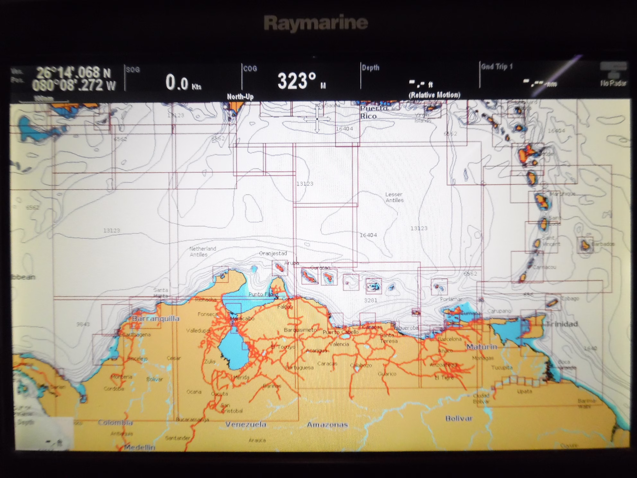Image resolution: width=637 pixels, height=478 pixels.
Task: Select the Puerto Rico label
Action: click(x=373, y=112)
